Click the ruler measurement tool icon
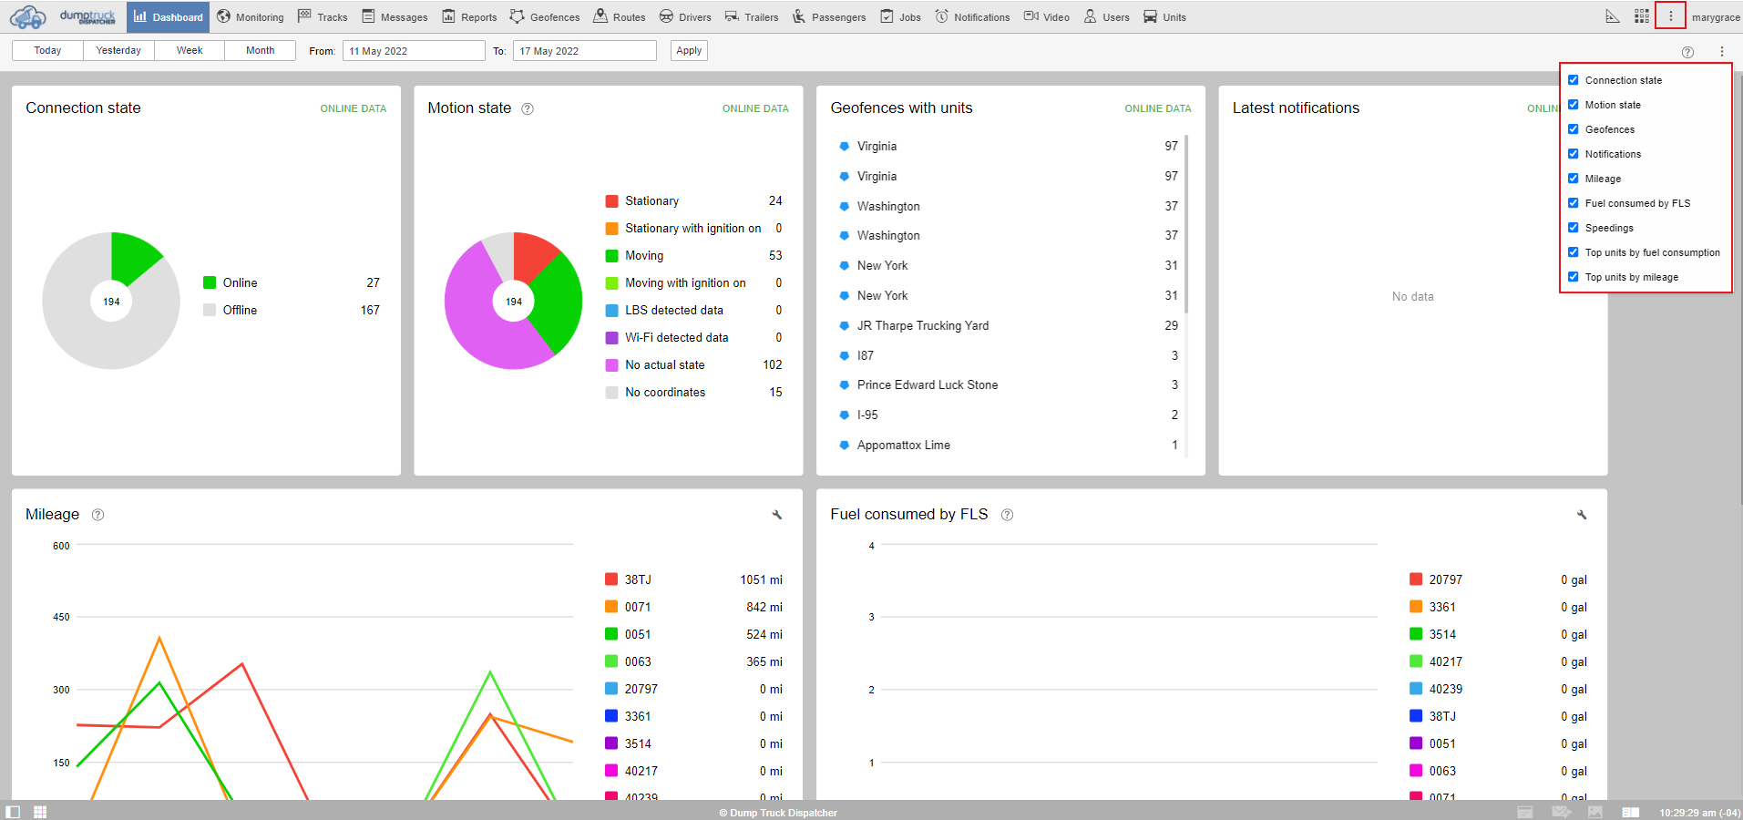The image size is (1743, 820). coord(1612,16)
